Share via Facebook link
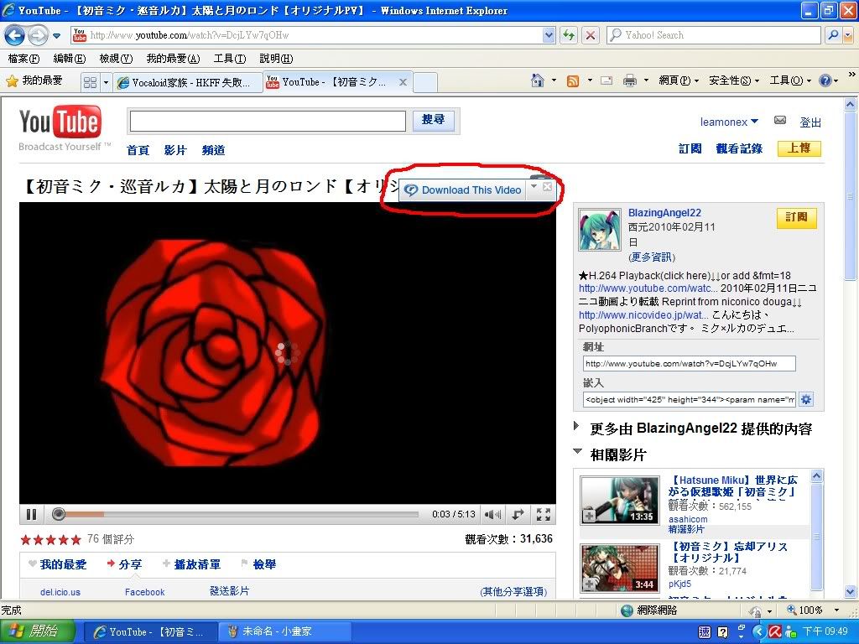 click(x=144, y=592)
